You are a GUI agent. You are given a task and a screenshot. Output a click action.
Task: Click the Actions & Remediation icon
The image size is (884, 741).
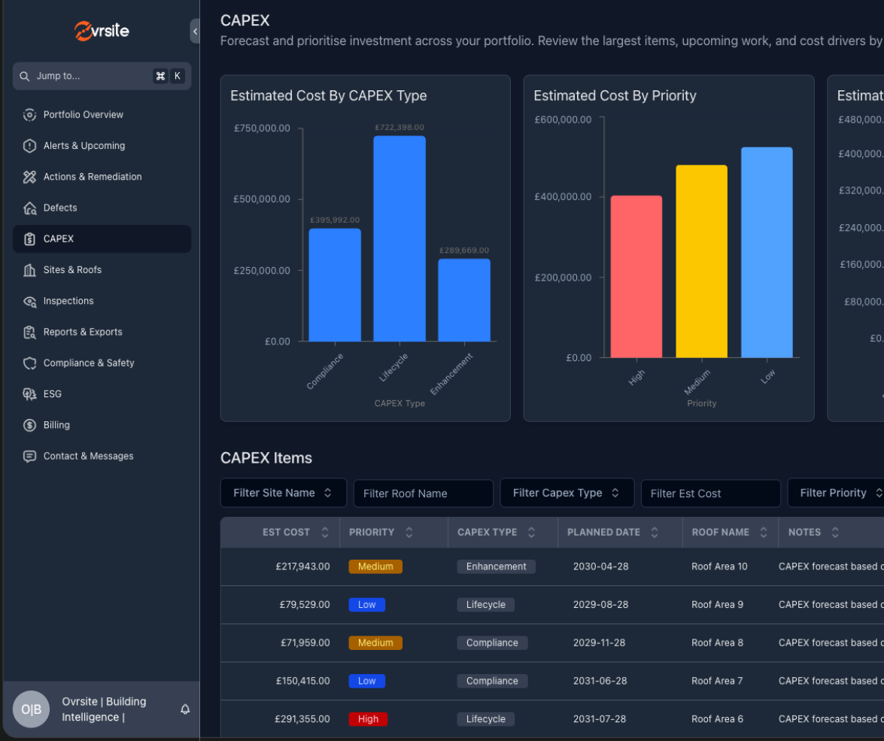point(29,176)
